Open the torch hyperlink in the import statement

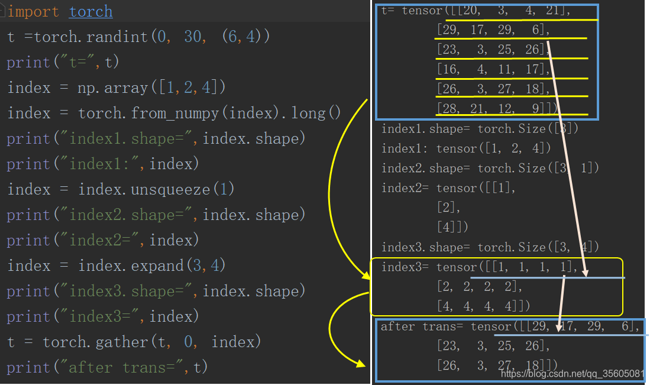(x=90, y=11)
